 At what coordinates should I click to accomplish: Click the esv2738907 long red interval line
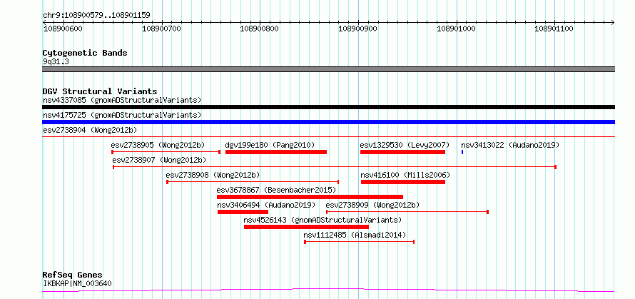[x=335, y=167]
